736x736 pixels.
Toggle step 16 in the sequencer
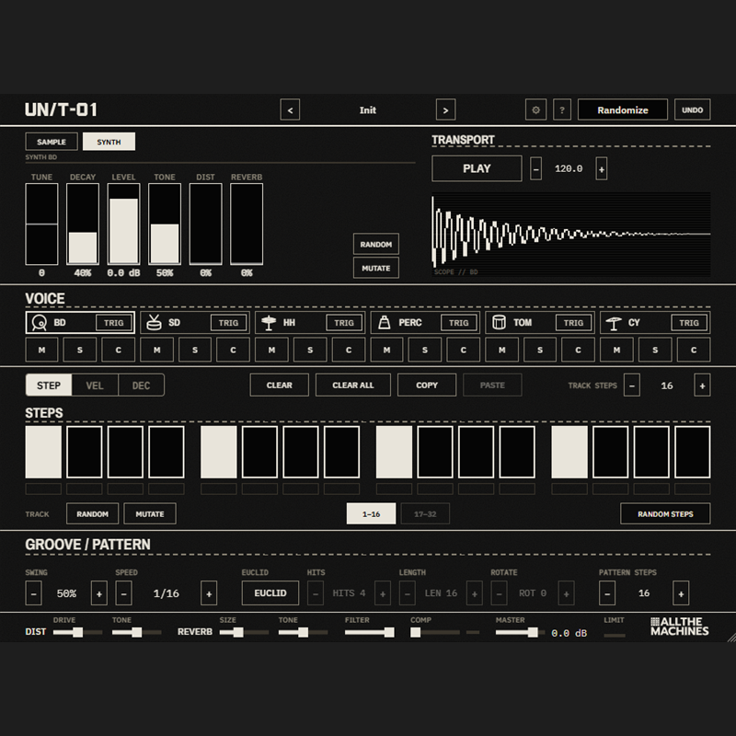693,452
